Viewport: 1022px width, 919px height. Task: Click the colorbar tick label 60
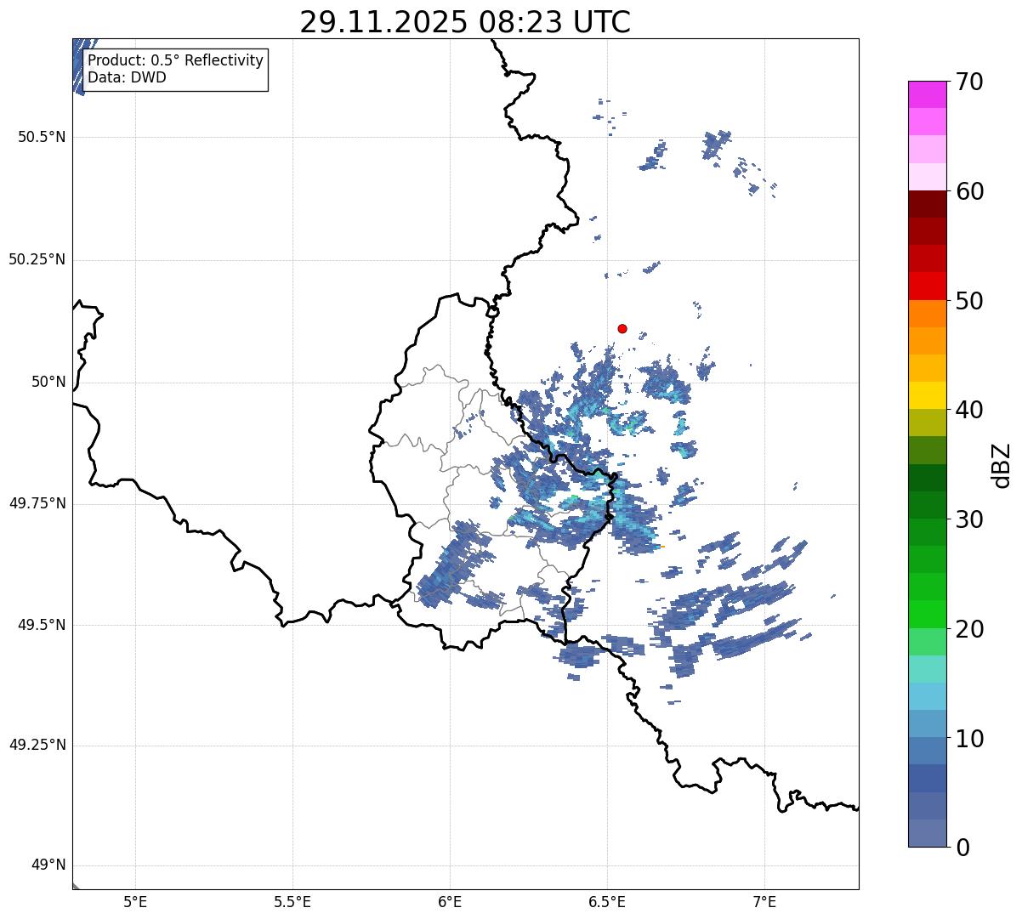pyautogui.click(x=970, y=191)
